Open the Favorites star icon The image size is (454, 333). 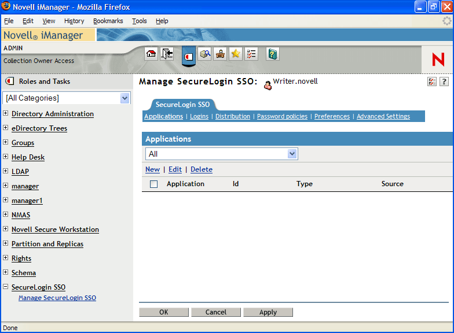tap(236, 54)
